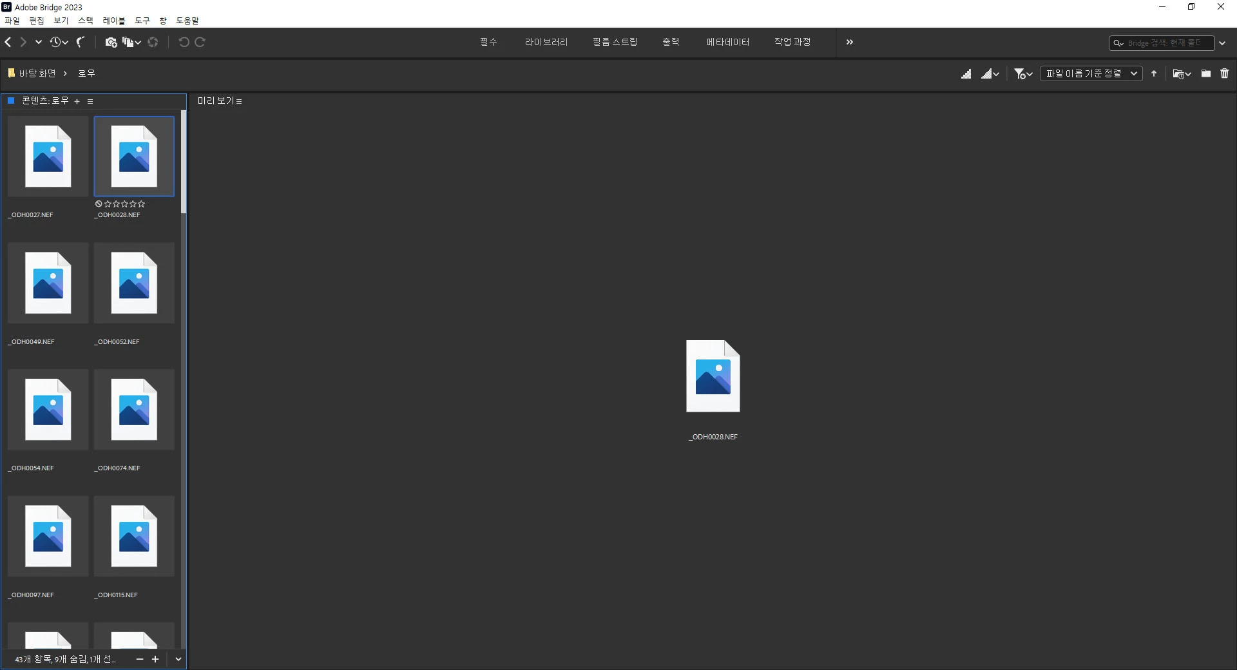Click breadcrumb chevron after 바탕 화면

[65, 73]
